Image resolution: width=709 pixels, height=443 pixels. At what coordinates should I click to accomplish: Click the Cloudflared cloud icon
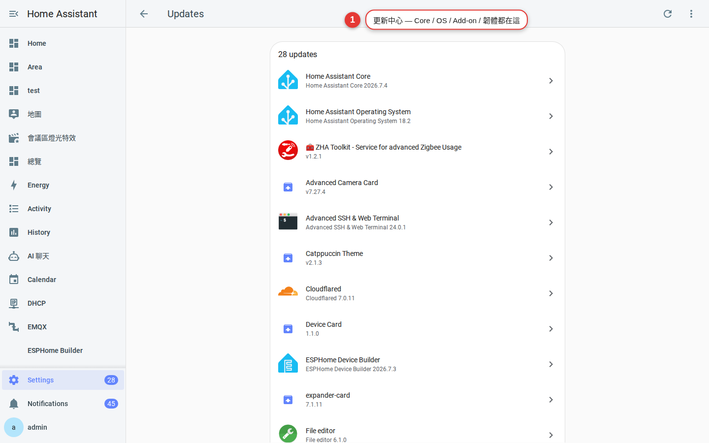(288, 292)
